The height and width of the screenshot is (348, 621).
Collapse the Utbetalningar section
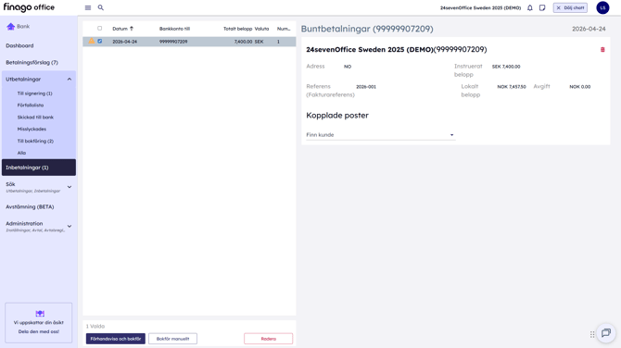70,79
